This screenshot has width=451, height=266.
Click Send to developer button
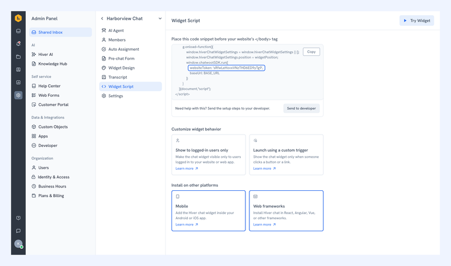point(301,108)
